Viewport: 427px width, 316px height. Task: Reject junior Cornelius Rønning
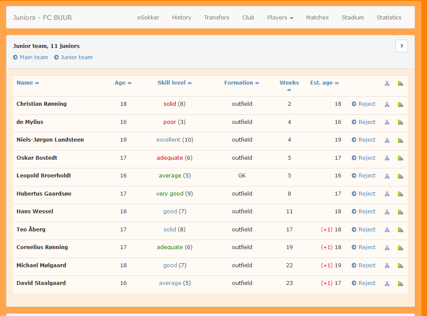[x=363, y=247]
